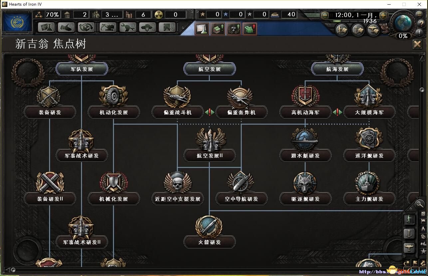Select the 潜水艇研发 focus
The image size is (428, 276).
(x=305, y=145)
